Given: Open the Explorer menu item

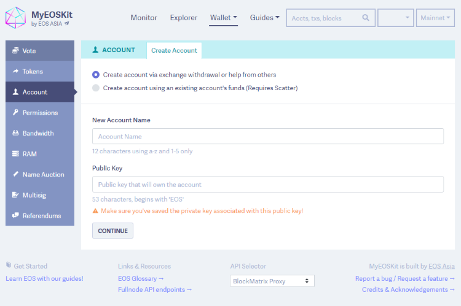Looking at the screenshot, I should tap(183, 18).
